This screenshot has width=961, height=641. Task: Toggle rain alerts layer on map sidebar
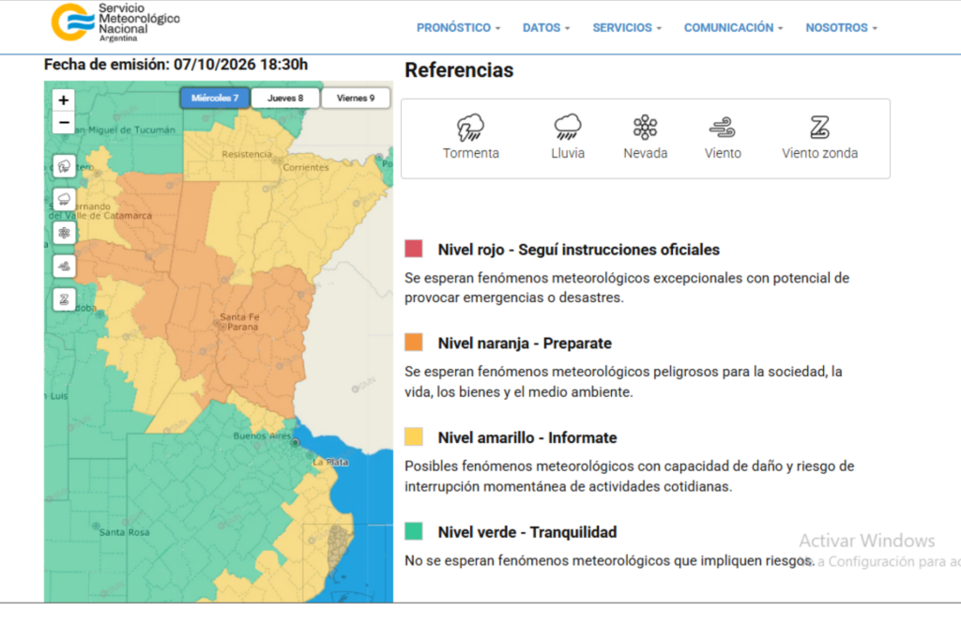(65, 200)
